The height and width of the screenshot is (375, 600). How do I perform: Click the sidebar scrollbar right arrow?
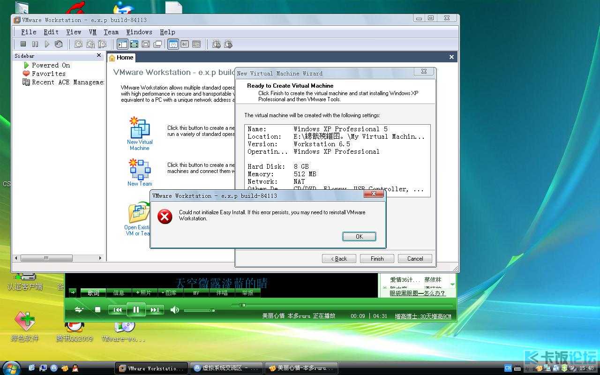[100, 258]
